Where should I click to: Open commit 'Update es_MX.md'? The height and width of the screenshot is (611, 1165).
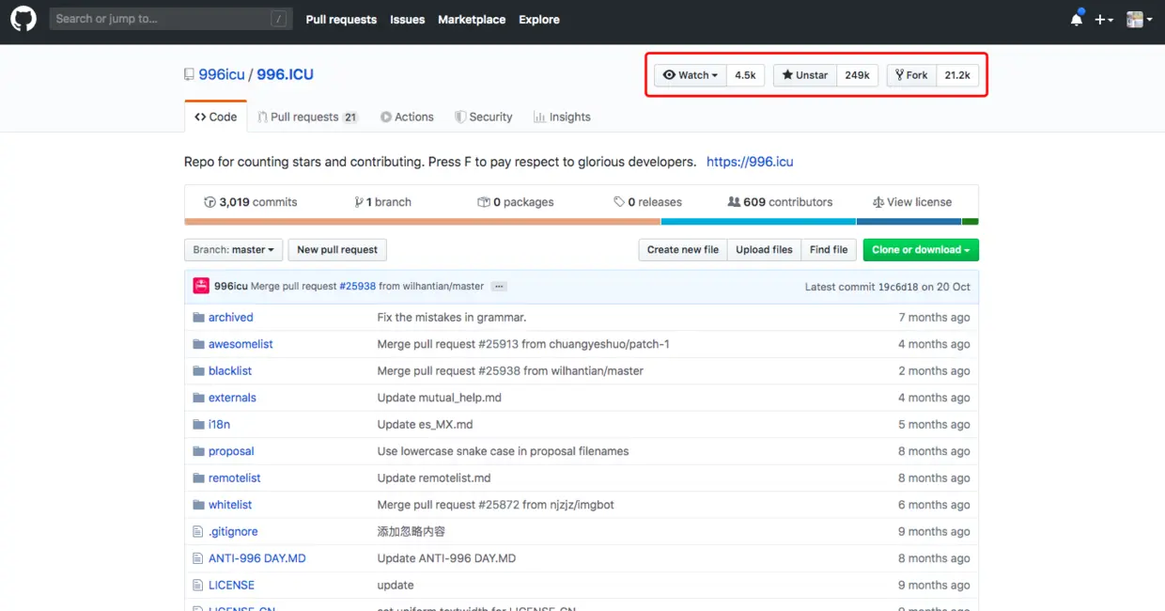click(x=425, y=425)
